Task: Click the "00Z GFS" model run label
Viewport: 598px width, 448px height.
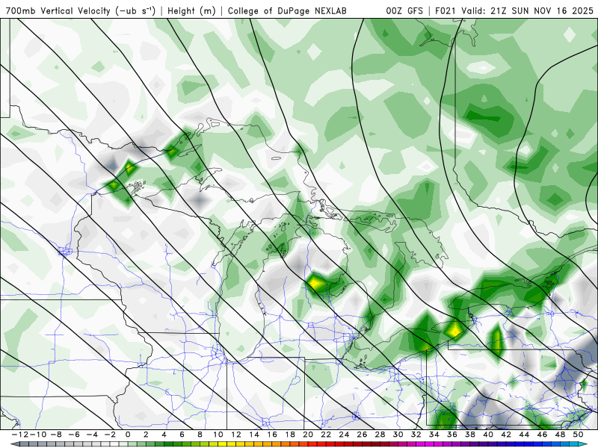Action: pyautogui.click(x=404, y=10)
